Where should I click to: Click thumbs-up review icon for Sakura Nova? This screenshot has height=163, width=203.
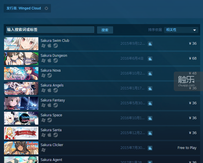[150, 74]
